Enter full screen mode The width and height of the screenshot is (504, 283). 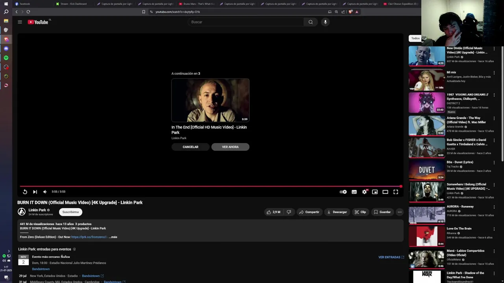(396, 192)
